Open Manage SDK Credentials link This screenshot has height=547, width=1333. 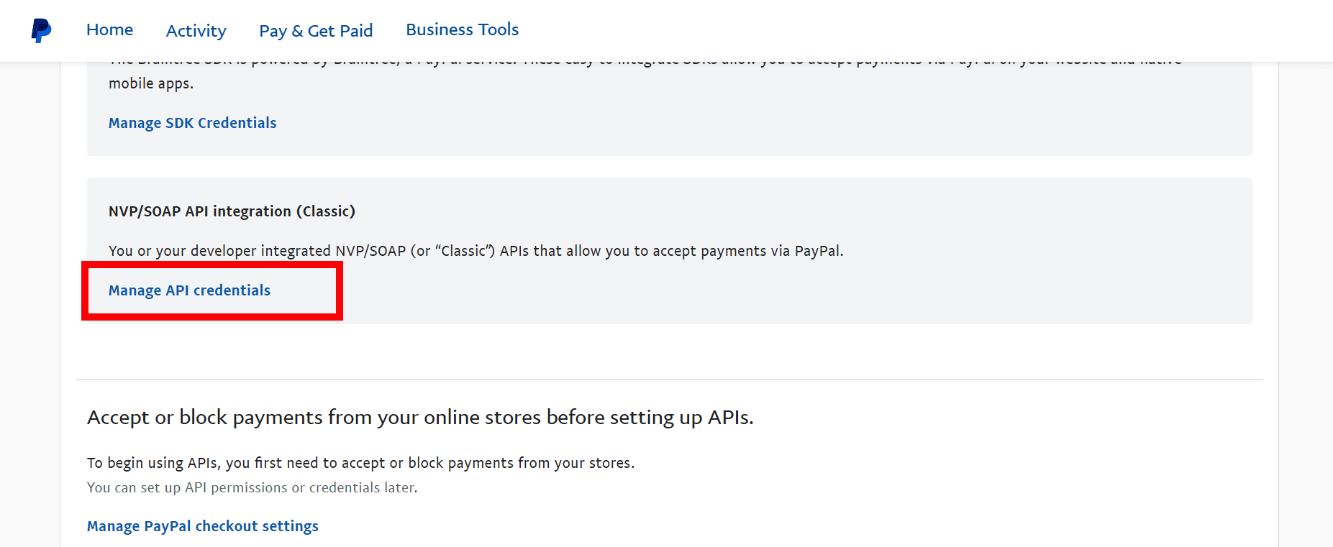[x=192, y=123]
